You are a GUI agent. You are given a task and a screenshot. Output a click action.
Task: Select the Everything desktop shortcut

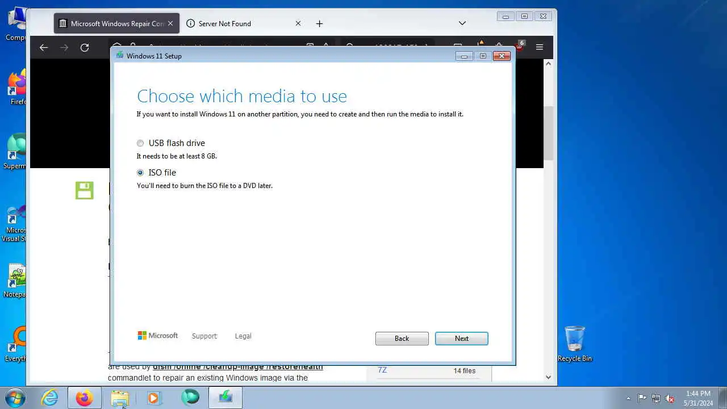click(x=16, y=344)
